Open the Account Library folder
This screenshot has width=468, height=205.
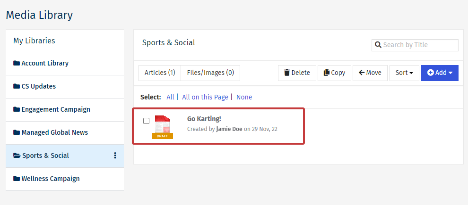coord(45,63)
